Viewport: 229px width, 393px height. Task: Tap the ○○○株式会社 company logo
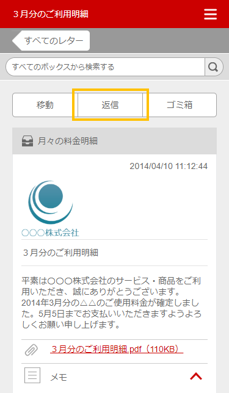pyautogui.click(x=51, y=209)
